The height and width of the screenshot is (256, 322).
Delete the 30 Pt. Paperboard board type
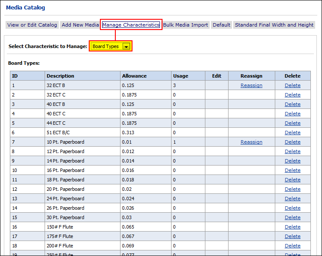tap(292, 217)
